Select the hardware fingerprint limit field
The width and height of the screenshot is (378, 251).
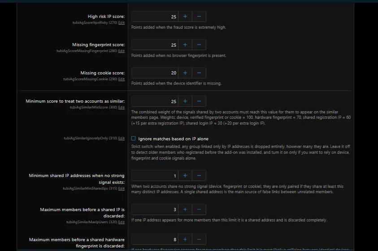155,239
